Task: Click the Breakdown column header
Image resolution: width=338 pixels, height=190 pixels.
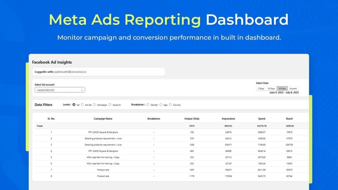Action: (154, 119)
